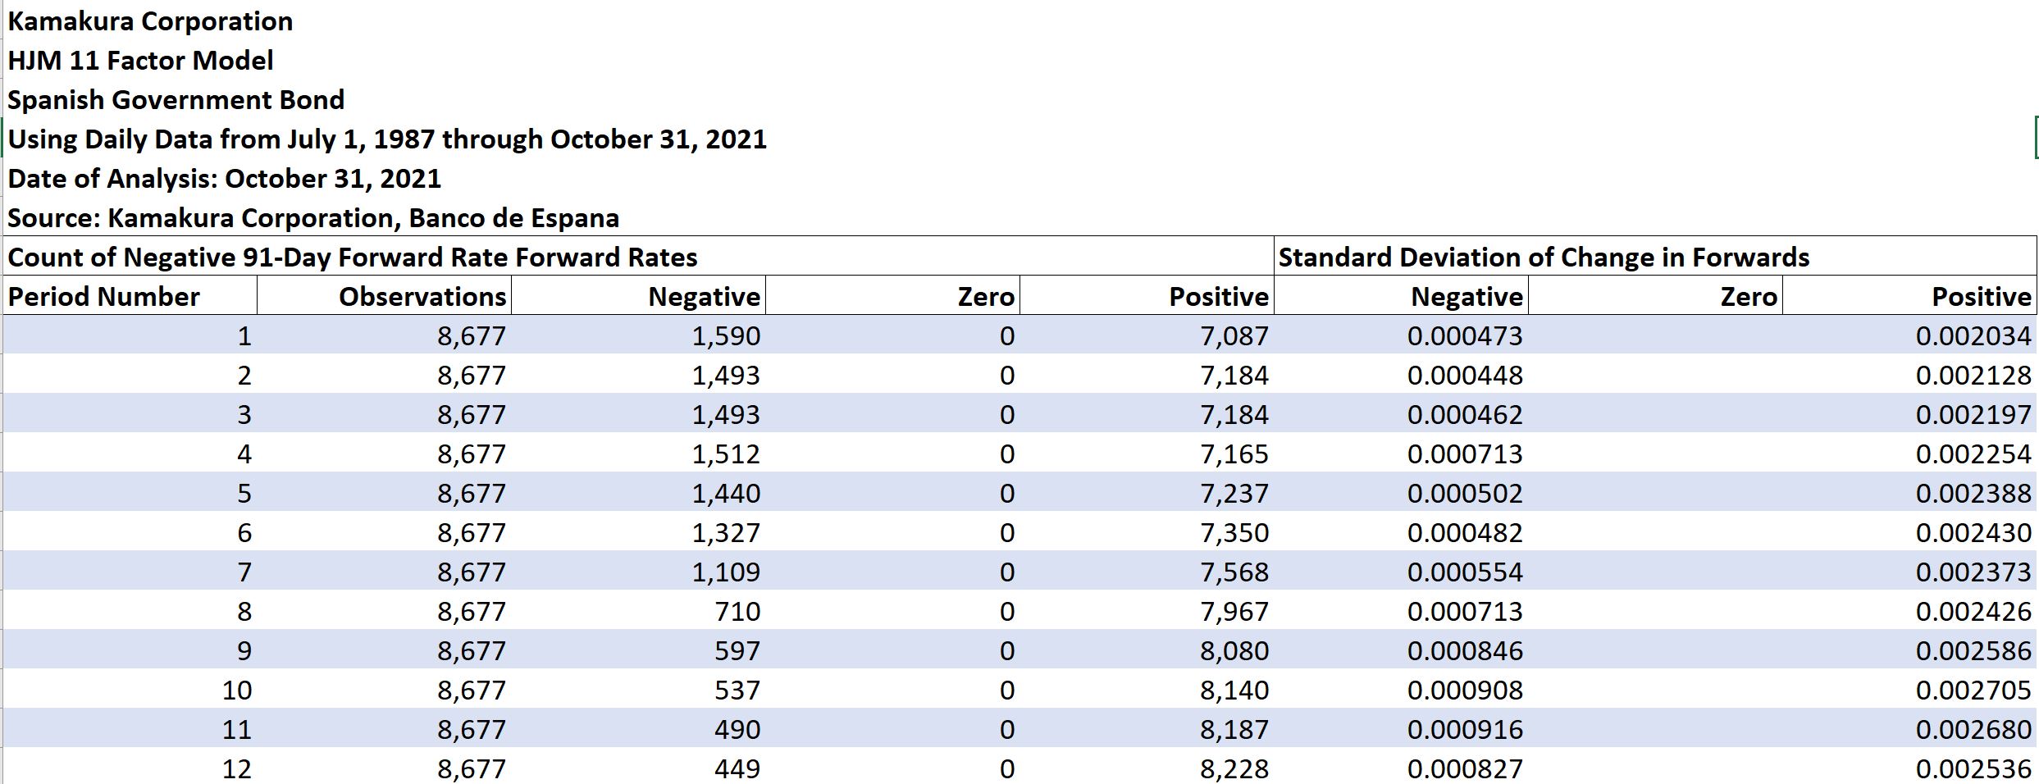Select period number 12 cell
Viewport: 2039px width, 784px height.
pyautogui.click(x=130, y=768)
